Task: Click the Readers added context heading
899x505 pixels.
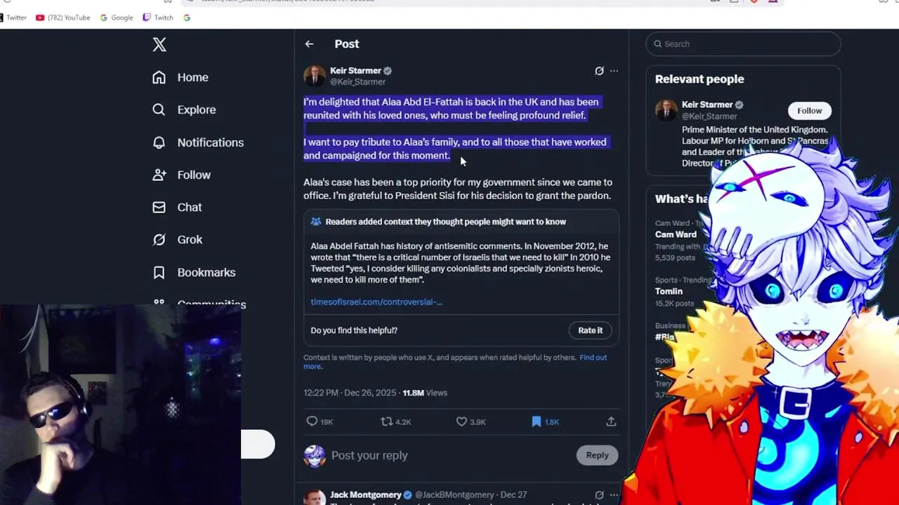Action: point(445,222)
